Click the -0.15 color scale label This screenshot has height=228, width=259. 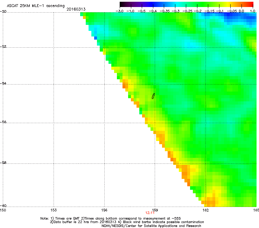click(x=209, y=11)
